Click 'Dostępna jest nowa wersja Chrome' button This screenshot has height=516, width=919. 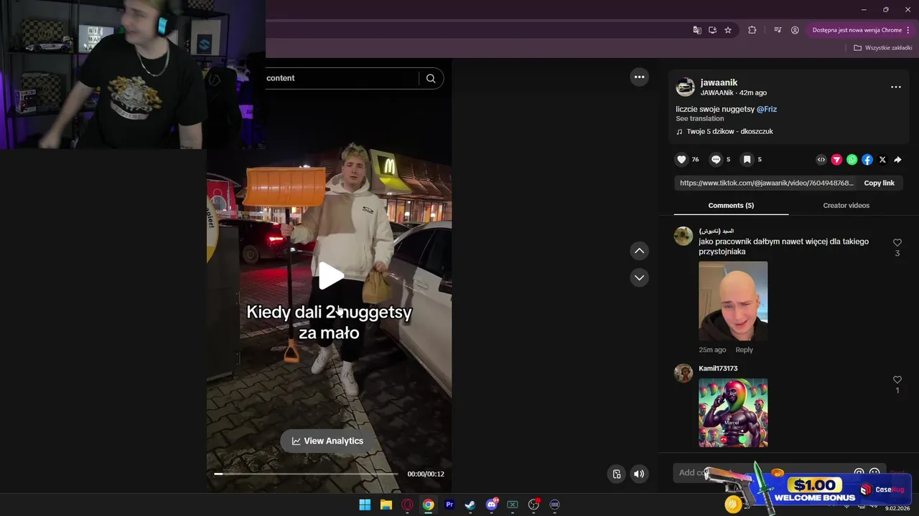(857, 30)
